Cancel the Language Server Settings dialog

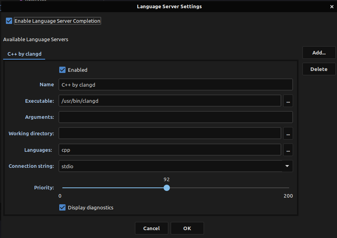151,228
